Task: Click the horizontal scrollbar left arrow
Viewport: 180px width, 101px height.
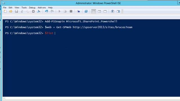Action: (x=4, y=98)
